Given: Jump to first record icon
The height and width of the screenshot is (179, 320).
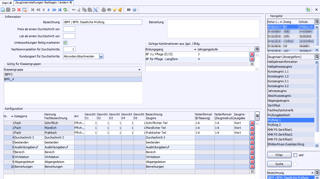Looking at the screenshot, I should (33, 10).
